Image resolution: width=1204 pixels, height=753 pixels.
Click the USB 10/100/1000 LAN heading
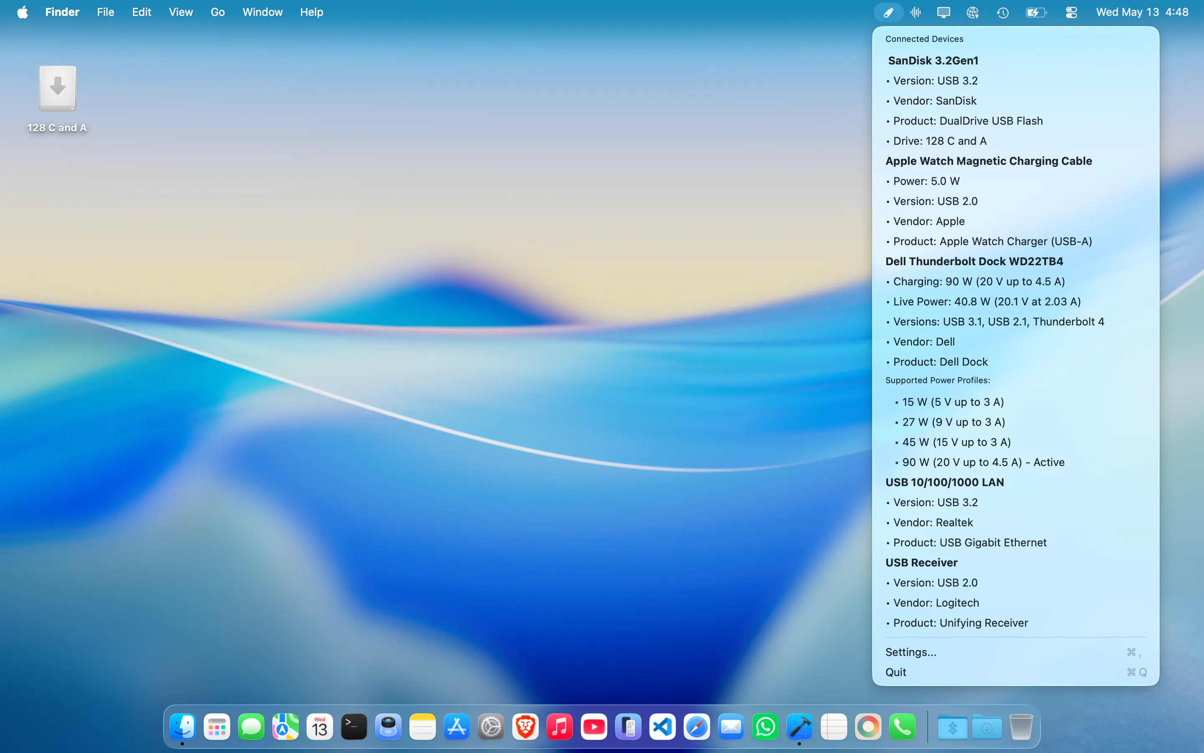pyautogui.click(x=945, y=482)
